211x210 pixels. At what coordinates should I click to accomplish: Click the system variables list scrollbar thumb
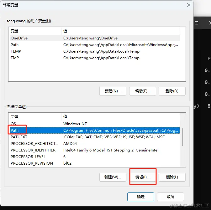(183, 137)
